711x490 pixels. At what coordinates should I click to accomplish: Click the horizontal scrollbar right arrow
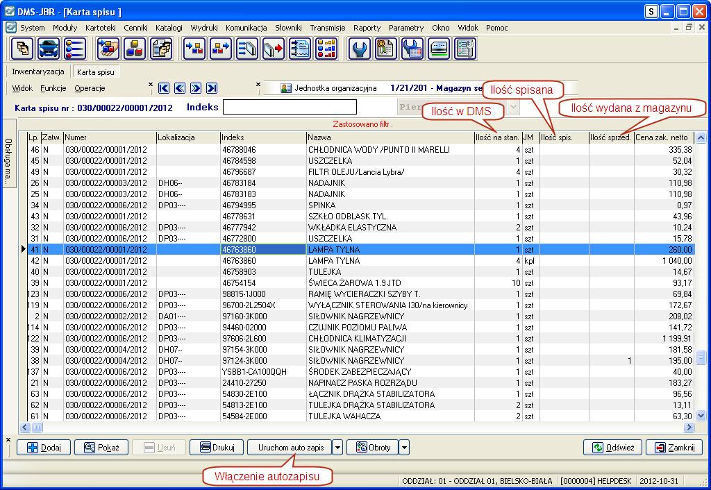[x=689, y=427]
